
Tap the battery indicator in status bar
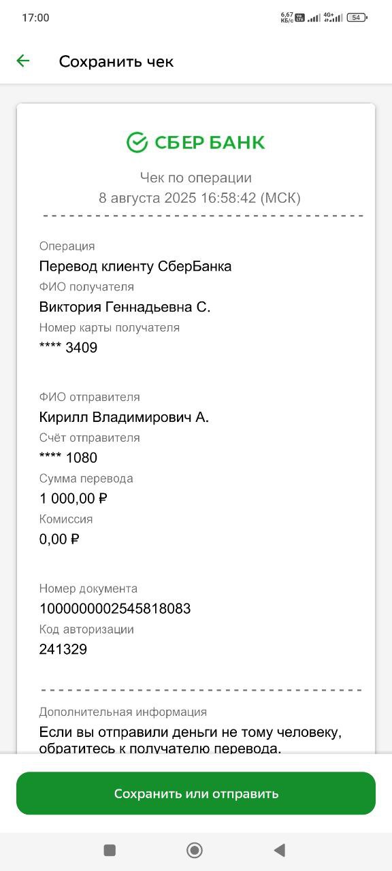pyautogui.click(x=357, y=18)
